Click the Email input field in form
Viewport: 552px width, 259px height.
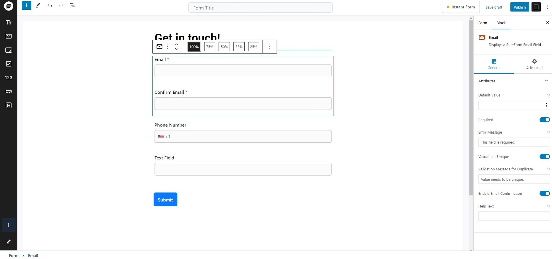(x=243, y=71)
